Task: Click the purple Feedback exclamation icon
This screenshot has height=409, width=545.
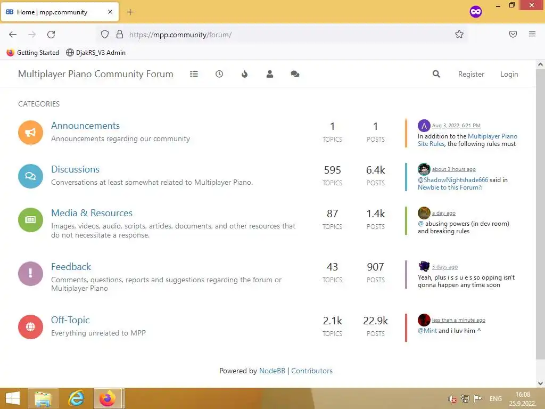Action: coord(30,273)
